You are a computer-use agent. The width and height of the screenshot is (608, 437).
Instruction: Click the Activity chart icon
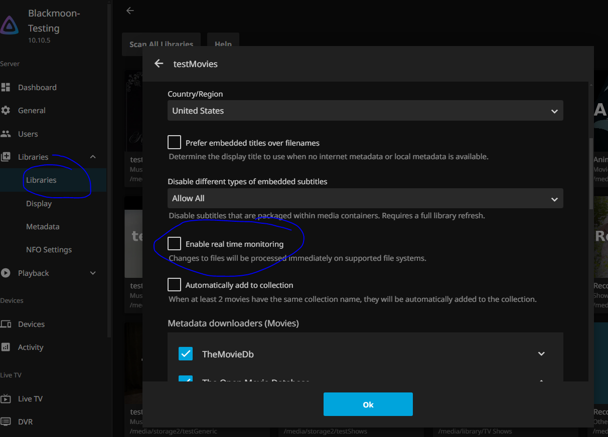pos(6,347)
